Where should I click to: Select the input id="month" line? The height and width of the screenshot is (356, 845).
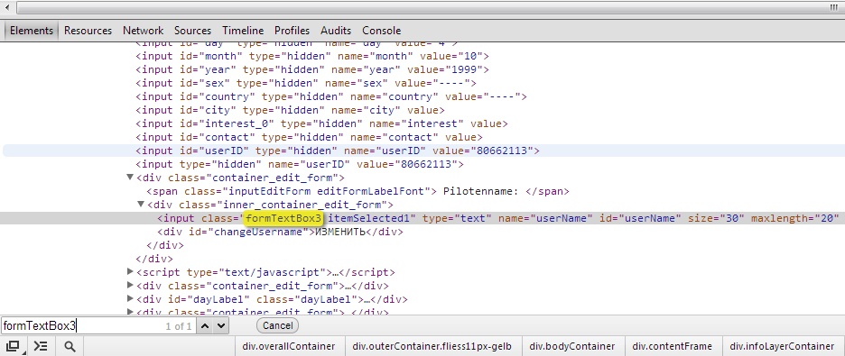pyautogui.click(x=312, y=56)
